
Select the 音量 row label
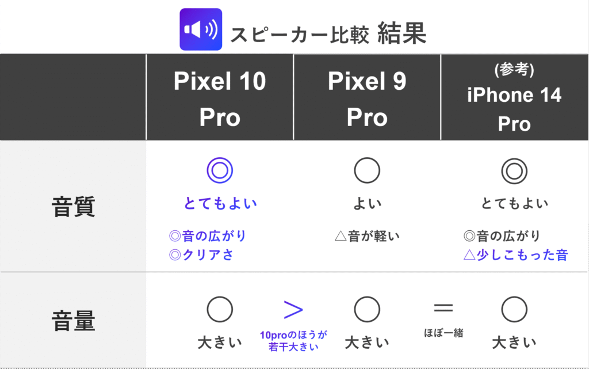point(73,321)
